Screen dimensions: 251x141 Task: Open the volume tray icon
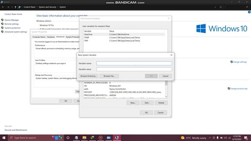click(x=226, y=138)
